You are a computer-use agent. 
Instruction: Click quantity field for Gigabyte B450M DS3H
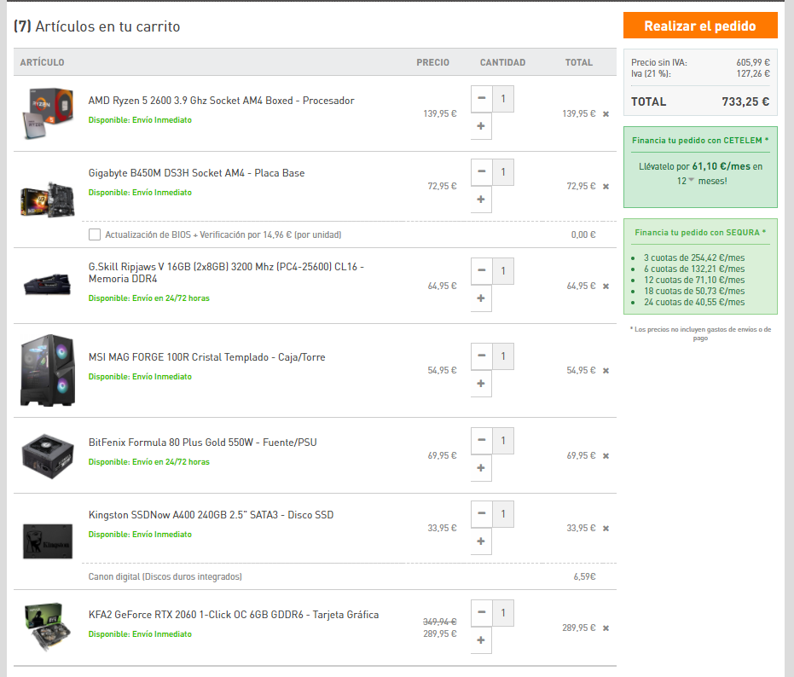pyautogui.click(x=503, y=171)
